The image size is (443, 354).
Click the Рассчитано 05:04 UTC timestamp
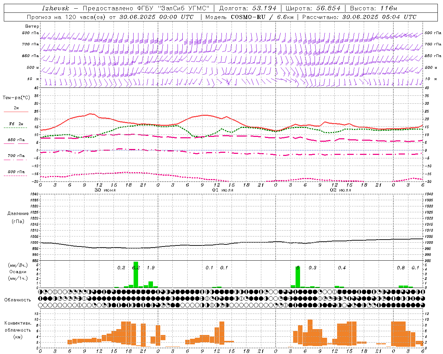click(359, 17)
